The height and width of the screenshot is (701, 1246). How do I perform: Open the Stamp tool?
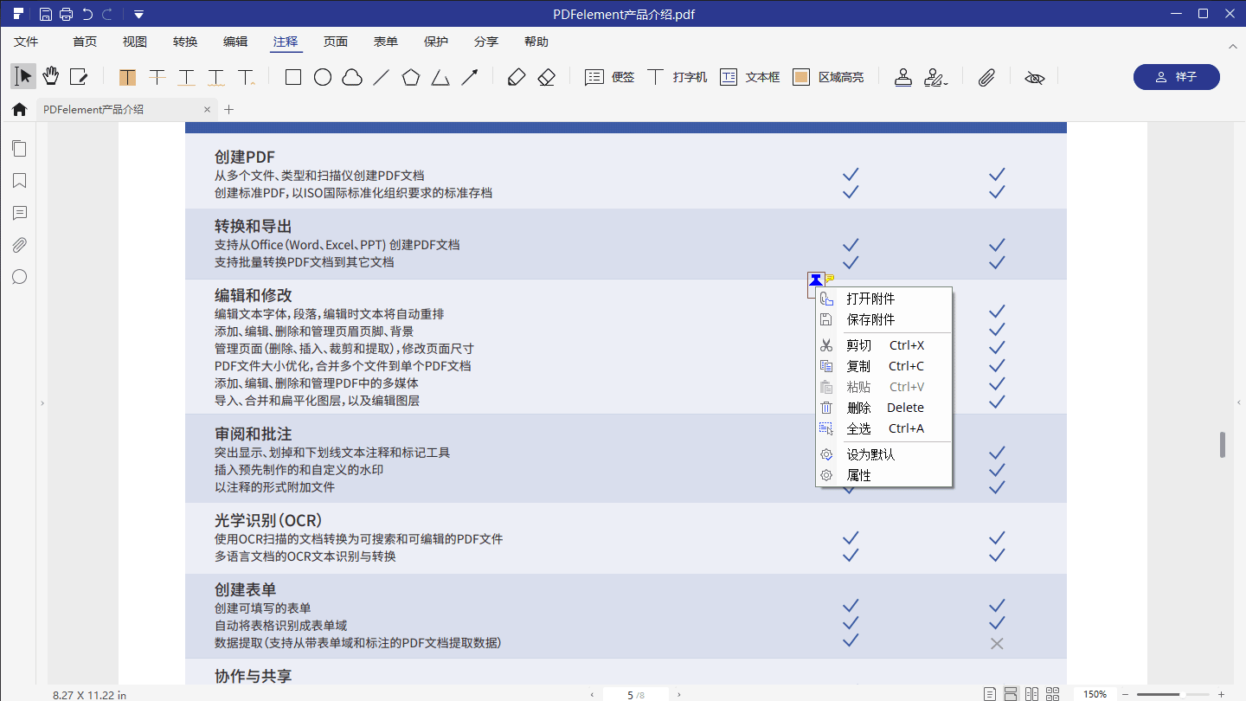(904, 77)
